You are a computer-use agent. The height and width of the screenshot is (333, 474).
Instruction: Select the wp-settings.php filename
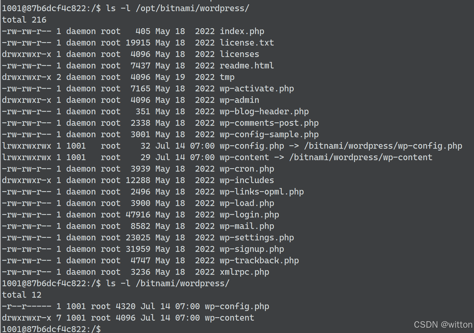[x=256, y=238]
